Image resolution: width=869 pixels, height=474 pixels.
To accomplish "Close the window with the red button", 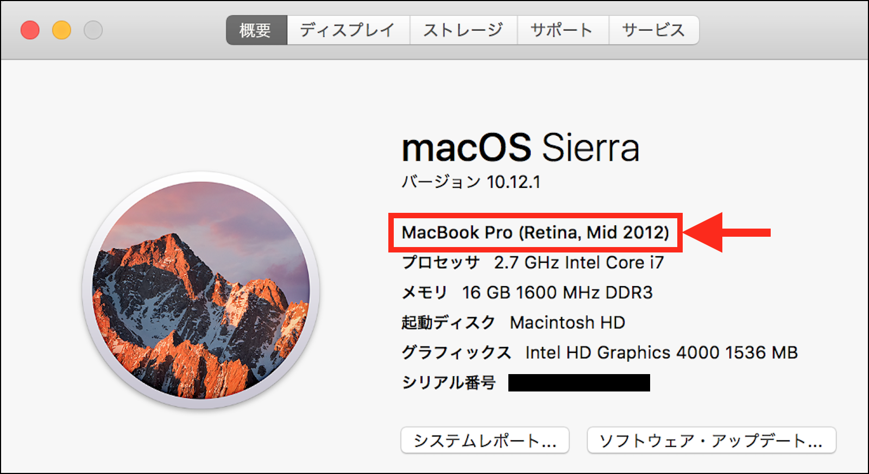I will click(x=30, y=30).
